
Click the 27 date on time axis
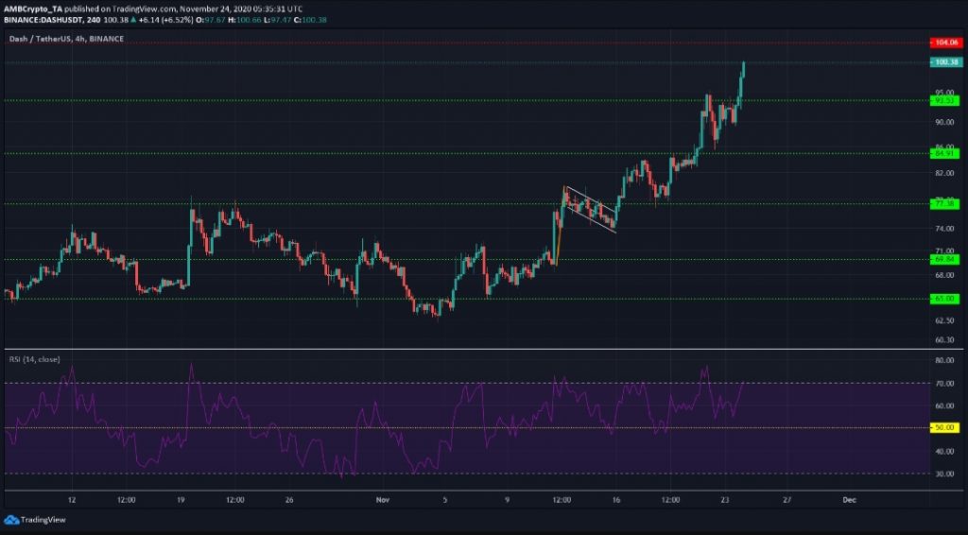(x=787, y=500)
